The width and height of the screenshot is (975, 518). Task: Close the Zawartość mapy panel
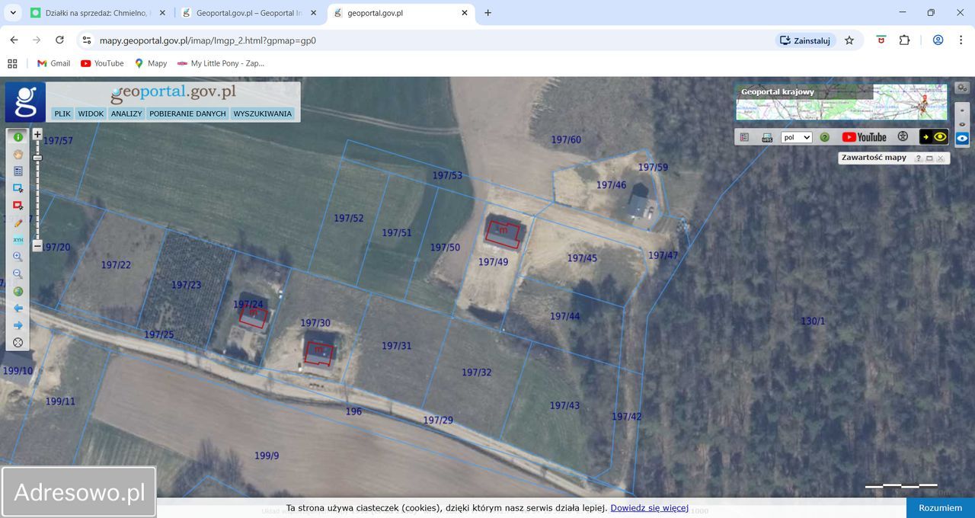[x=941, y=158]
